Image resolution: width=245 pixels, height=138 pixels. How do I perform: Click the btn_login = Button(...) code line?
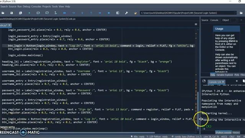(x=101, y=46)
